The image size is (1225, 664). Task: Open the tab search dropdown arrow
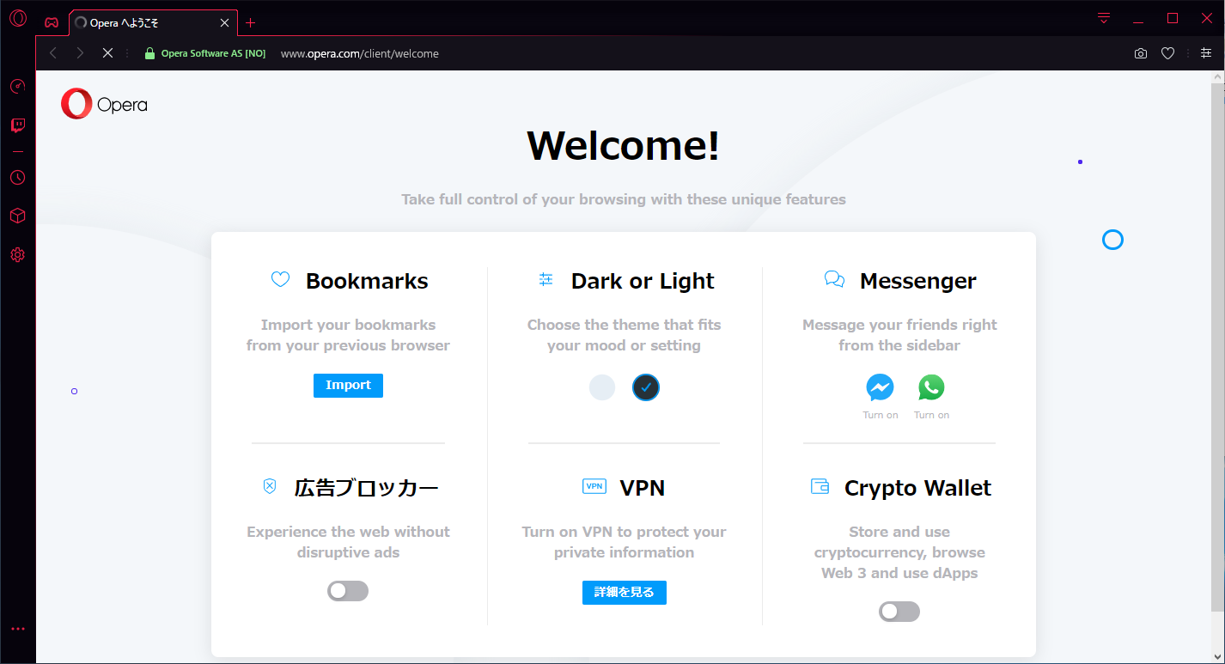coord(1102,17)
